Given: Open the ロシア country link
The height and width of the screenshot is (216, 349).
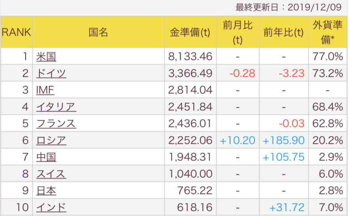Looking at the screenshot, I should 51,140.
